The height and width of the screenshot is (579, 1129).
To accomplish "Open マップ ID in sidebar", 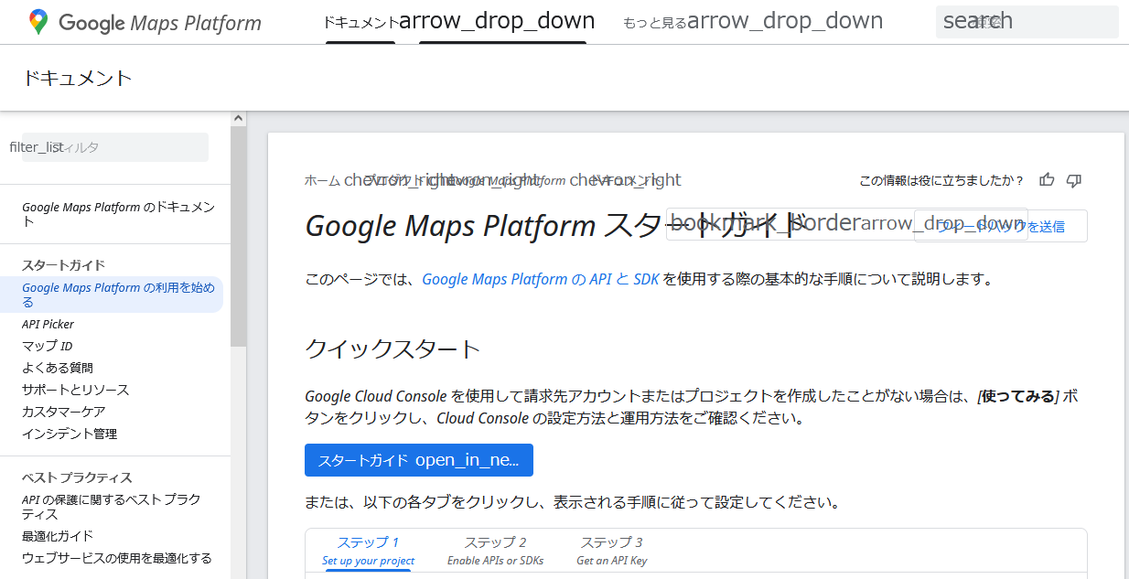I will 47,346.
